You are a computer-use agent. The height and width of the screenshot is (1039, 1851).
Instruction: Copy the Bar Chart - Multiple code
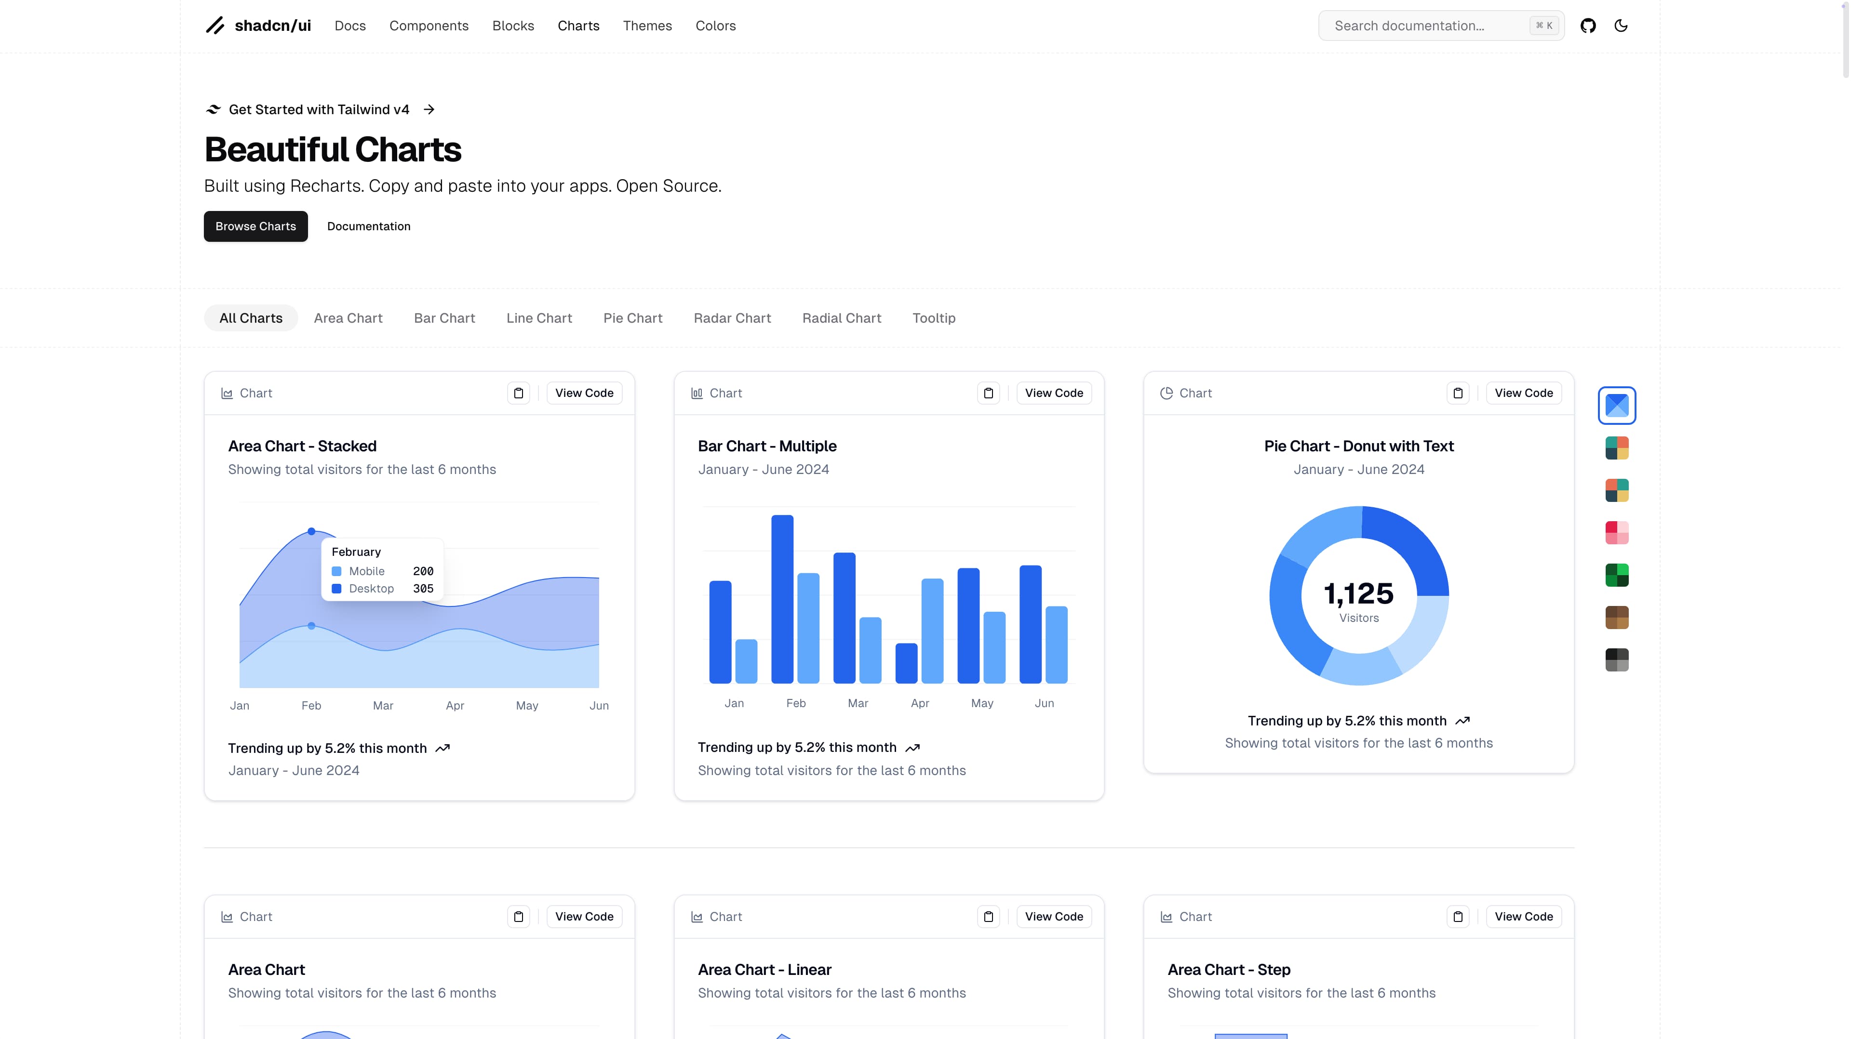pos(989,393)
